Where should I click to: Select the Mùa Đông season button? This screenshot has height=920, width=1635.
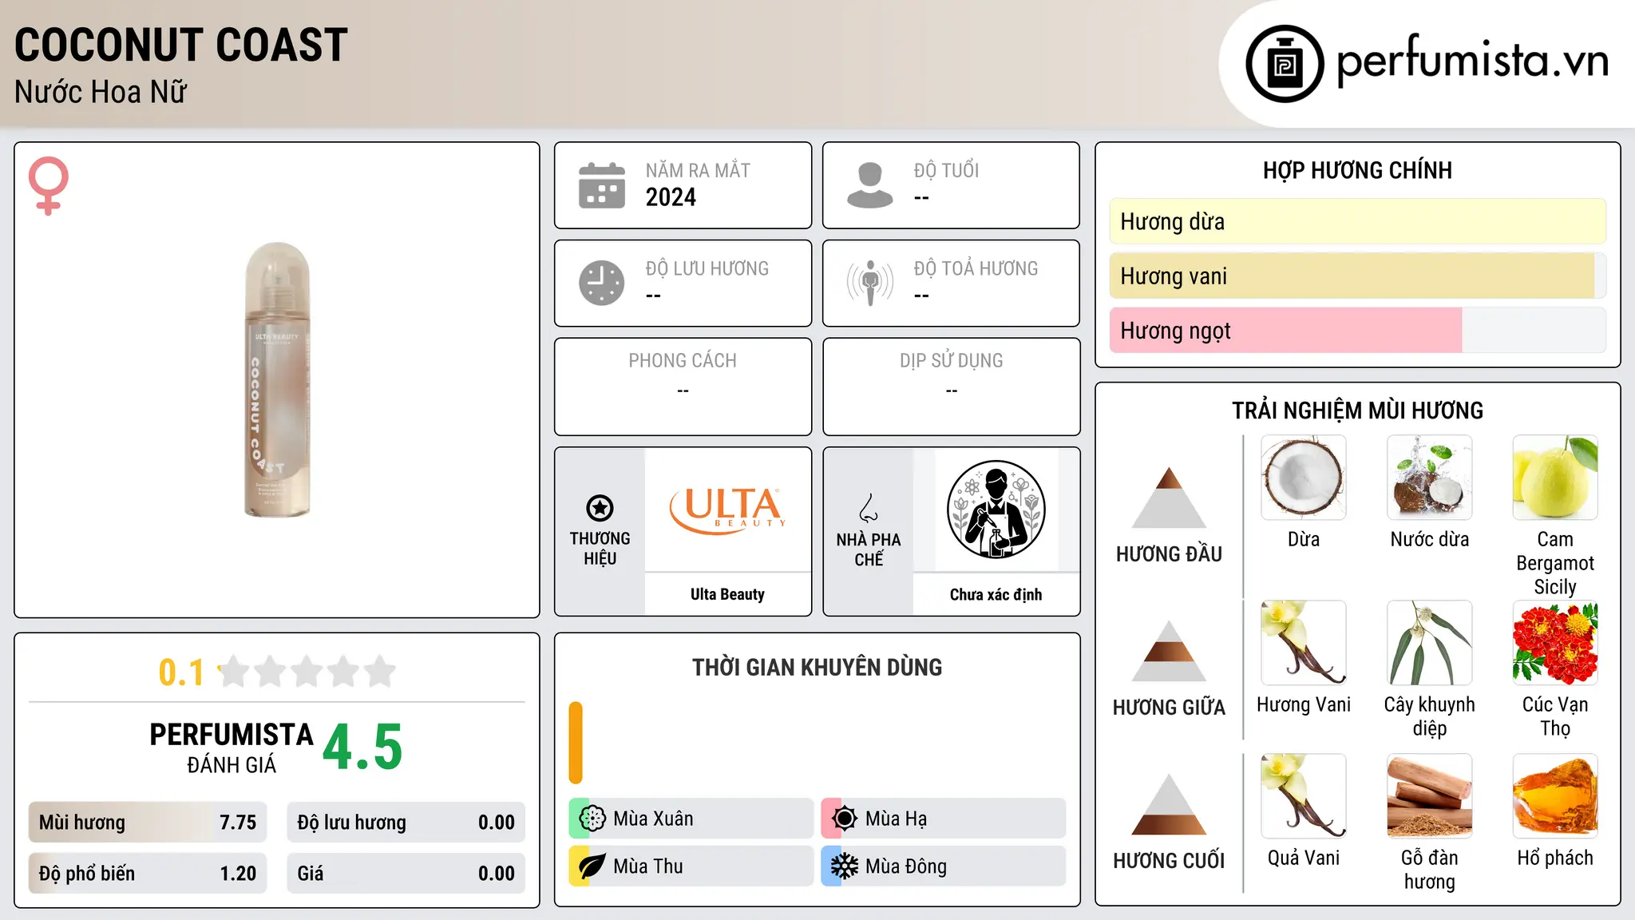[x=944, y=866]
